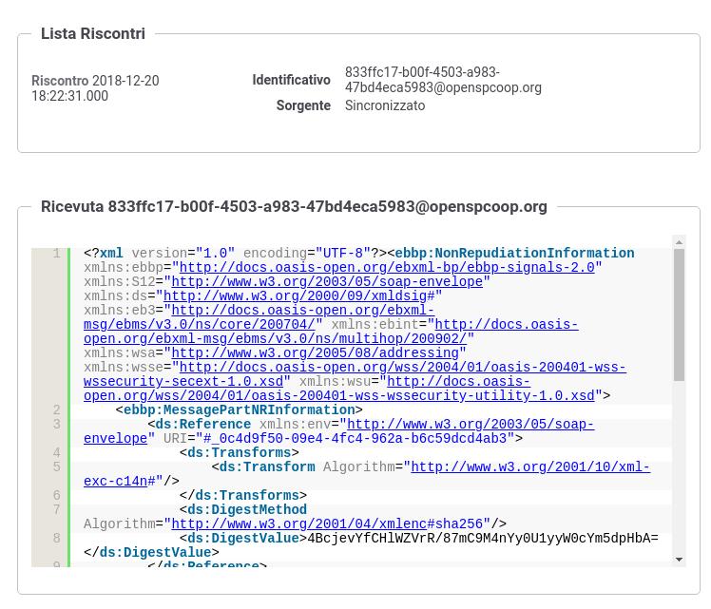Open the ws addressing 2005/08 link

pyautogui.click(x=315, y=352)
